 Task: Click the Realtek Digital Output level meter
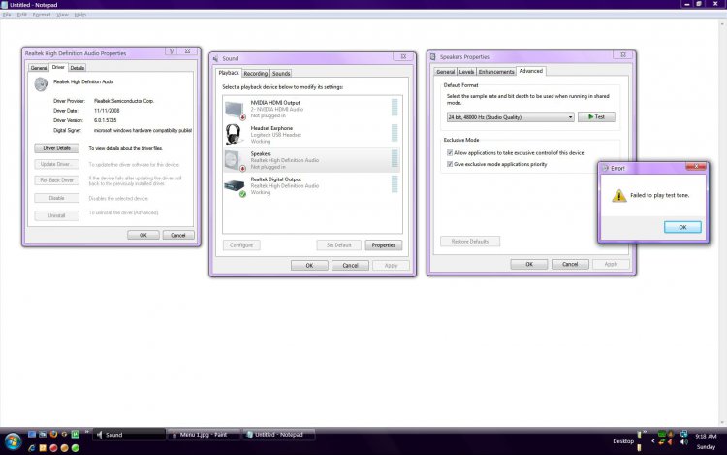[x=395, y=183]
